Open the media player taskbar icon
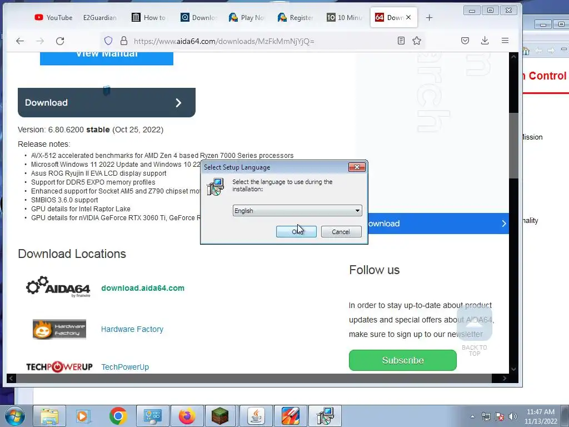The width and height of the screenshot is (569, 427). [83, 416]
